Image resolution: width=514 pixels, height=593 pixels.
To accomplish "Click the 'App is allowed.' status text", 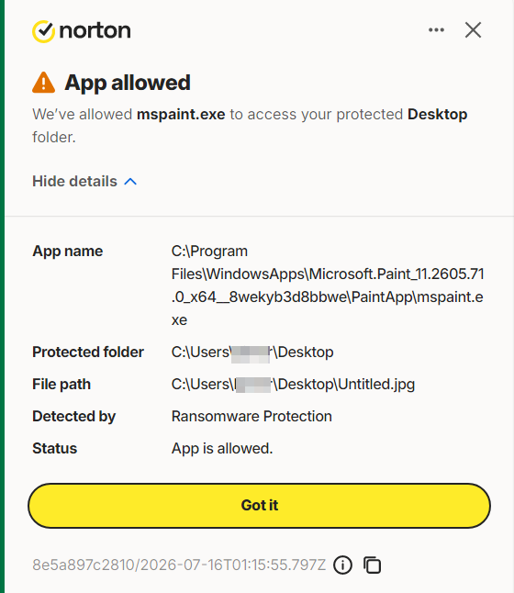I will click(222, 449).
